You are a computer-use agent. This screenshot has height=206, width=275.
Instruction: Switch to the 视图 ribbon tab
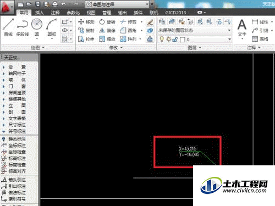(x=91, y=13)
